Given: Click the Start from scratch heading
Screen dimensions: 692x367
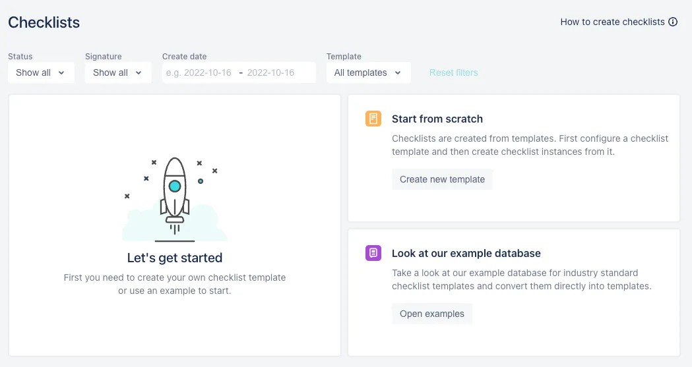Looking at the screenshot, I should coord(437,119).
